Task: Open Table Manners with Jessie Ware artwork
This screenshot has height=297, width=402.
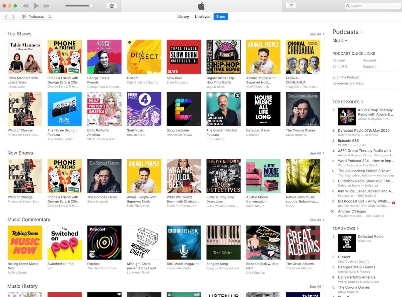Action: pos(25,57)
